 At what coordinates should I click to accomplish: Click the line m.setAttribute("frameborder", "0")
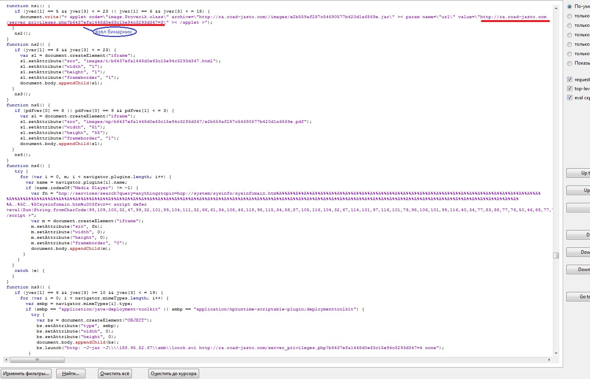79,243
